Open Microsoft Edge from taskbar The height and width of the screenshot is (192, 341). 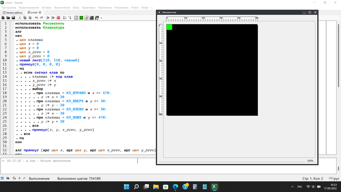coord(175,187)
